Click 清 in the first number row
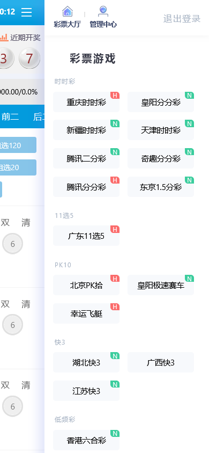The image size is (209, 453). (26, 222)
